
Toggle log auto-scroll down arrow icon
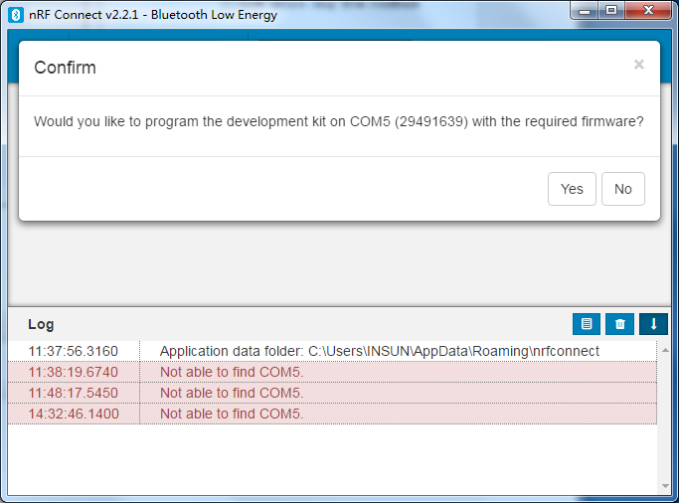coord(653,324)
